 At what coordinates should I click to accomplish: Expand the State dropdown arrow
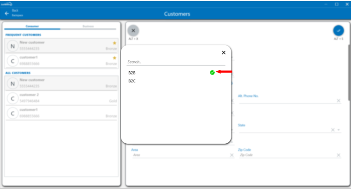pos(339,130)
